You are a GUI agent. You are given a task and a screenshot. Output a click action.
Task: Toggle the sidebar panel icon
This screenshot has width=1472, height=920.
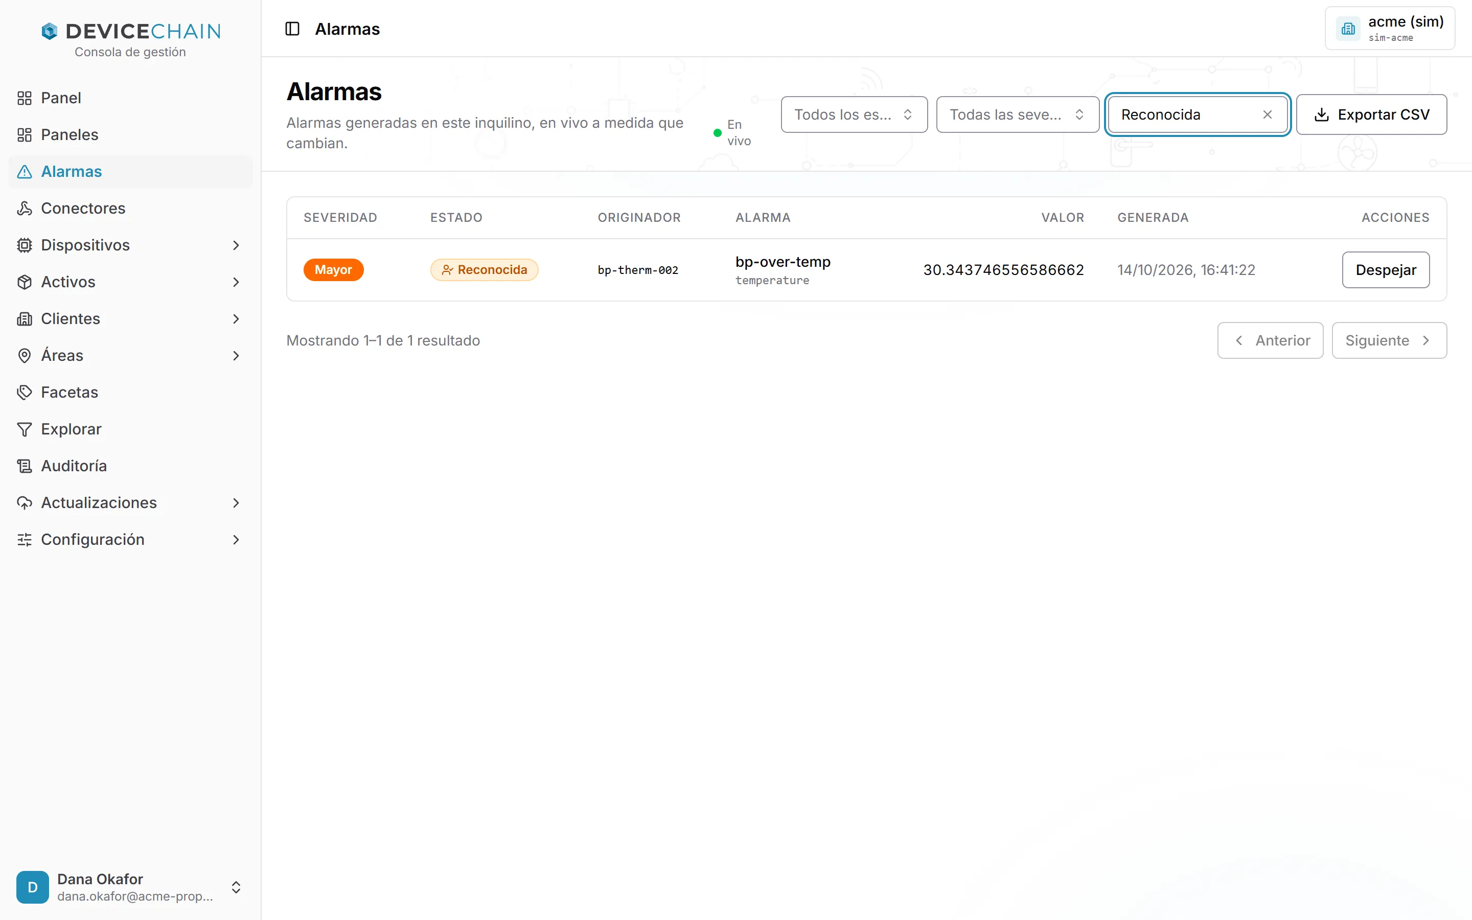tap(292, 29)
